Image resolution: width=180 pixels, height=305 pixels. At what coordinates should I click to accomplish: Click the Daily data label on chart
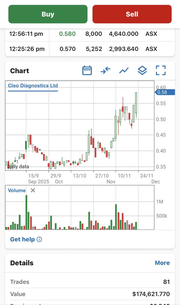click(x=18, y=167)
